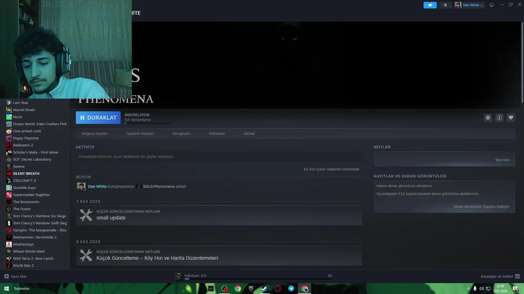Open game info icon
The width and height of the screenshot is (524, 294).
pos(499,118)
